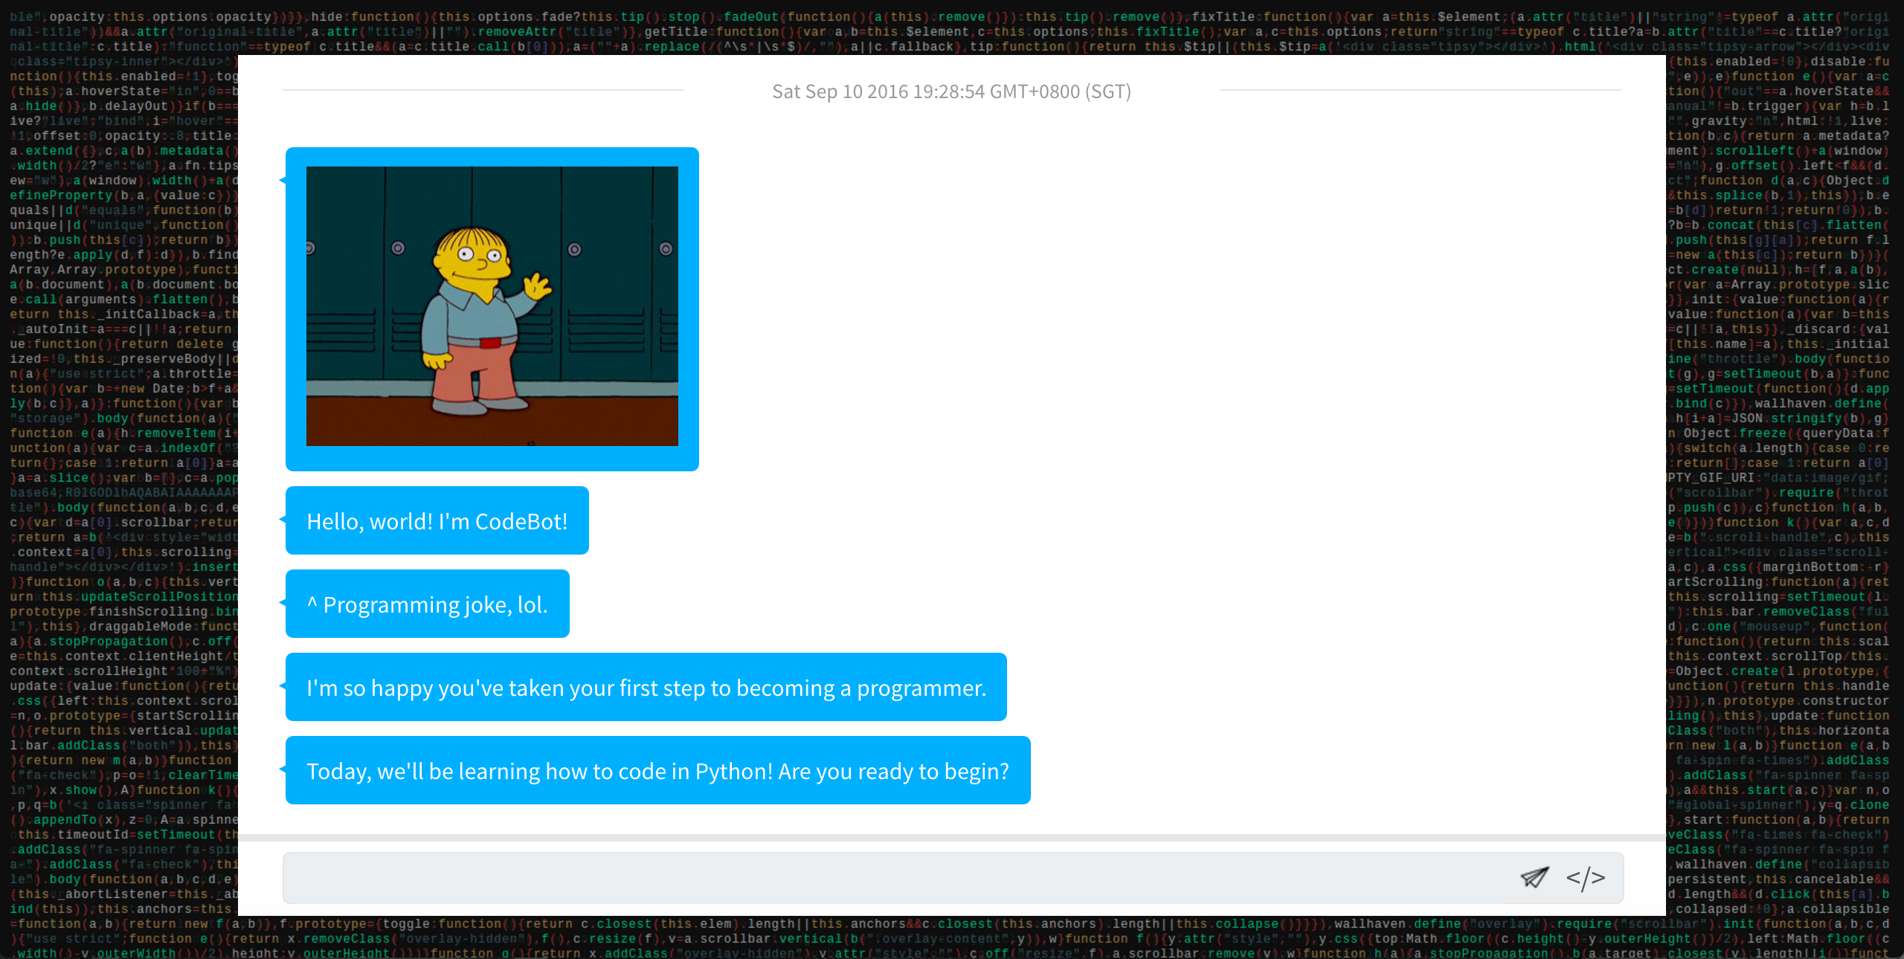Viewport: 1904px width, 959px height.
Task: Click the code text strip above the chat
Action: coord(951,30)
